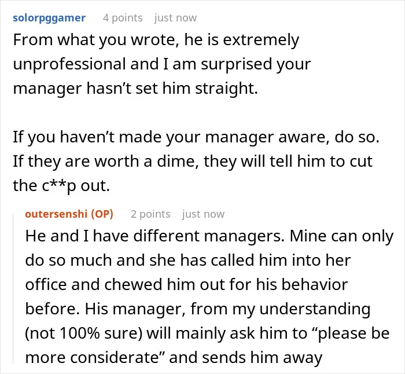Collapse the reply via its thread line
Screen dimensions: 405x374
point(13,288)
